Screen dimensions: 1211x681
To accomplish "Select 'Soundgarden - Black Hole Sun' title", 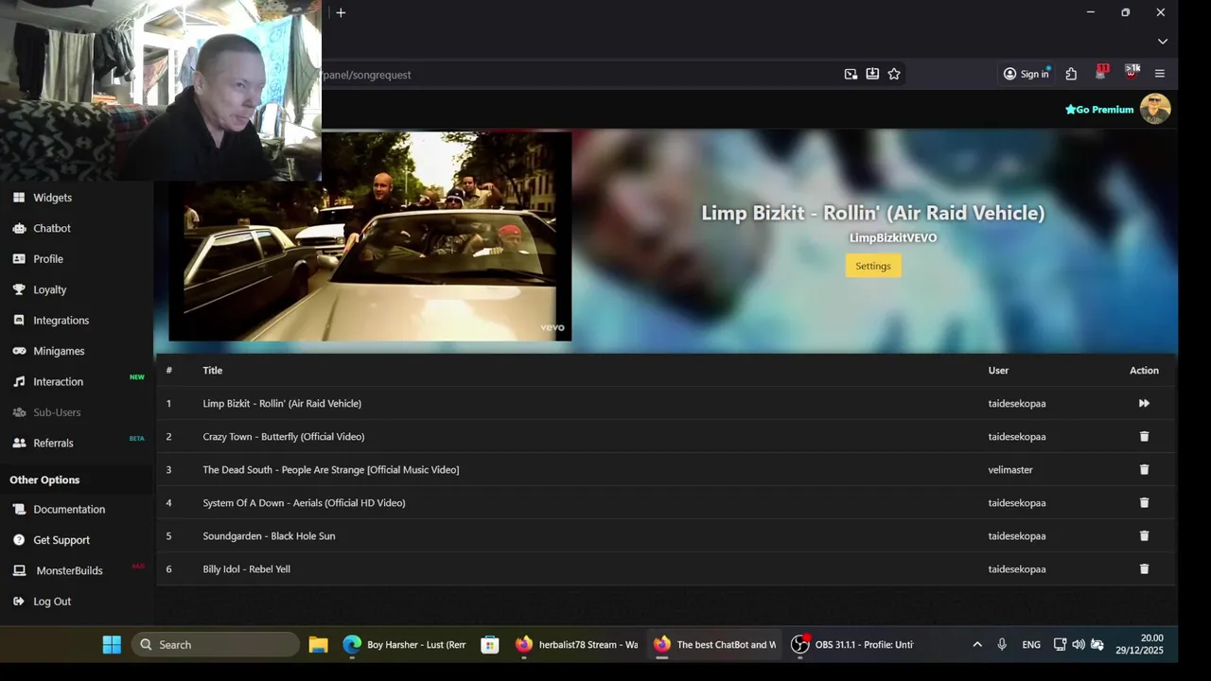I will (x=269, y=536).
